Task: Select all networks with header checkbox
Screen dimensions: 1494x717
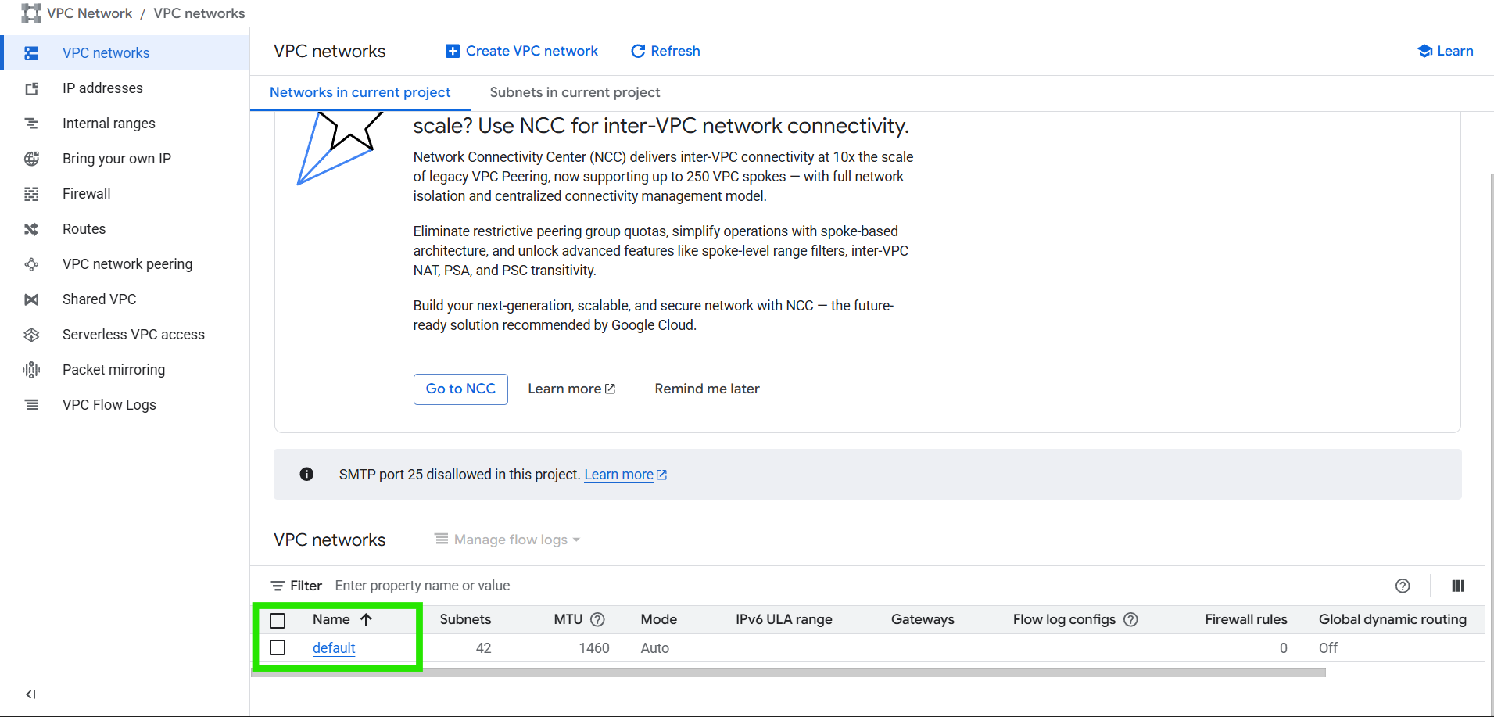Action: pyautogui.click(x=278, y=620)
